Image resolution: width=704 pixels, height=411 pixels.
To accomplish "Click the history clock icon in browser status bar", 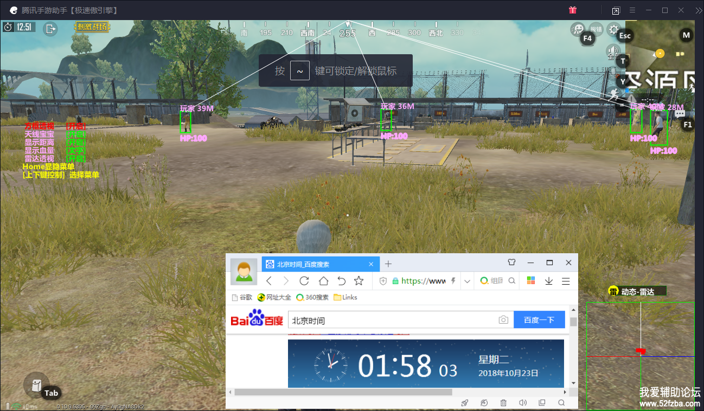I will coord(484,403).
